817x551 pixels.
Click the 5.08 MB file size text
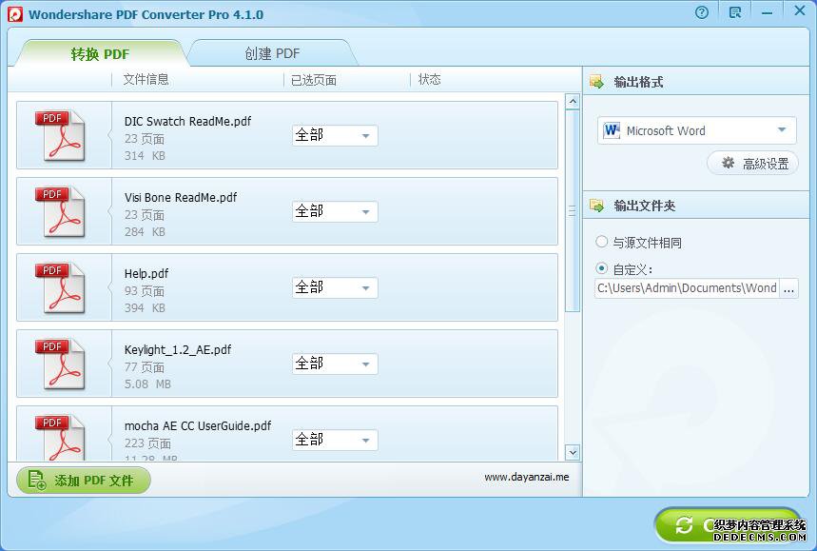click(147, 384)
